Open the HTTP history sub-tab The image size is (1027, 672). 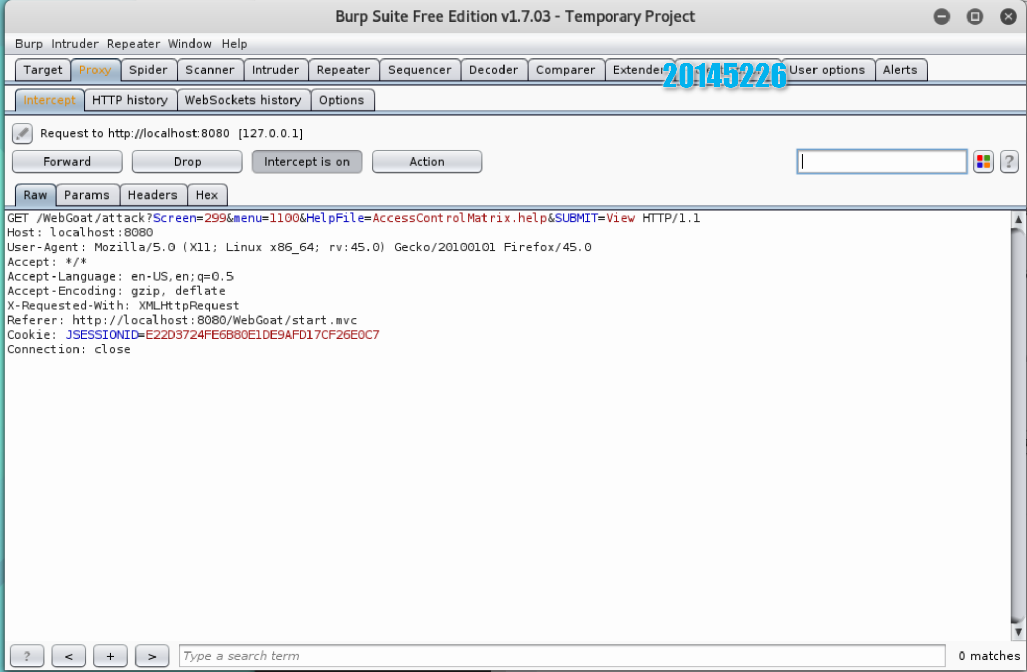tap(130, 100)
